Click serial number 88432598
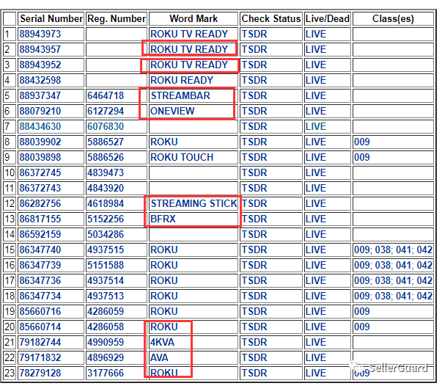The image size is (442, 386). 40,80
